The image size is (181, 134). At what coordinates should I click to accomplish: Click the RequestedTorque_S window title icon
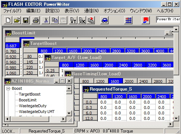click(x=86, y=89)
